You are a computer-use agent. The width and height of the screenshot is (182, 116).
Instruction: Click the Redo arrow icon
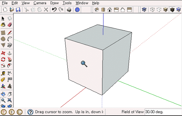click(61, 10)
